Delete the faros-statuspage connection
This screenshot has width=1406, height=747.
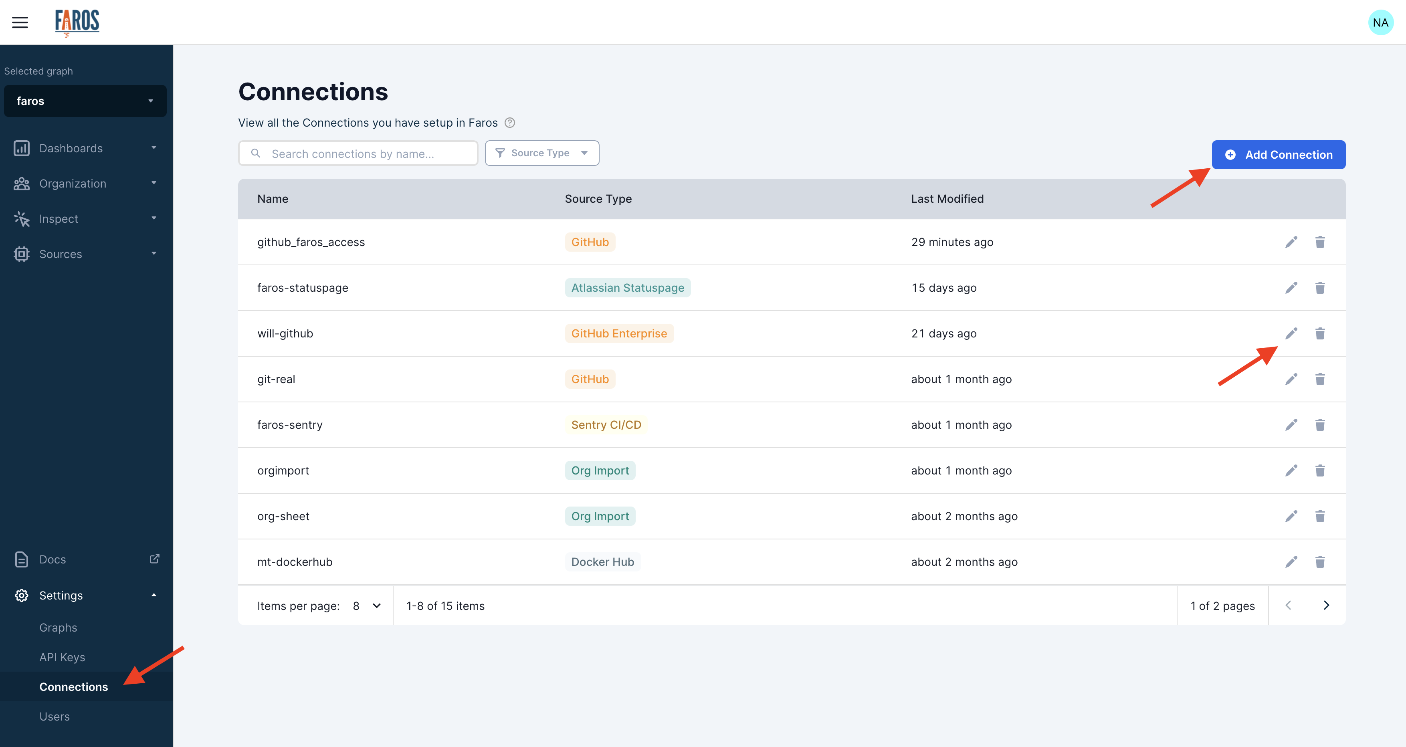point(1320,288)
